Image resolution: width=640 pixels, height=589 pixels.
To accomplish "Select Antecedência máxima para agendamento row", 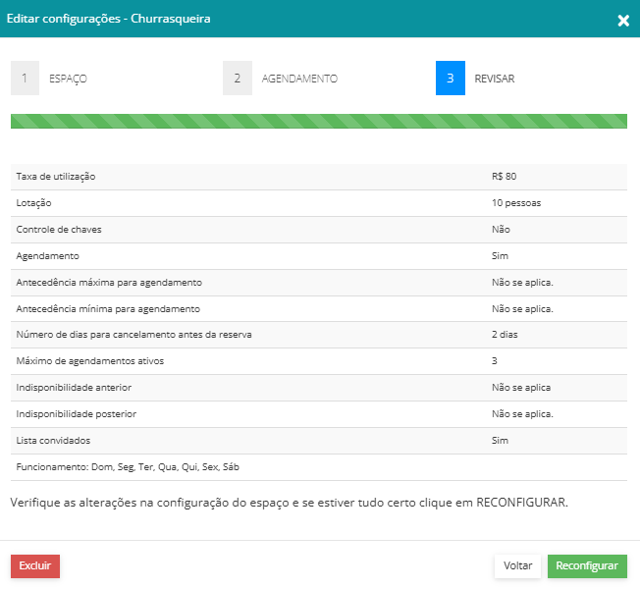I will coord(319,283).
